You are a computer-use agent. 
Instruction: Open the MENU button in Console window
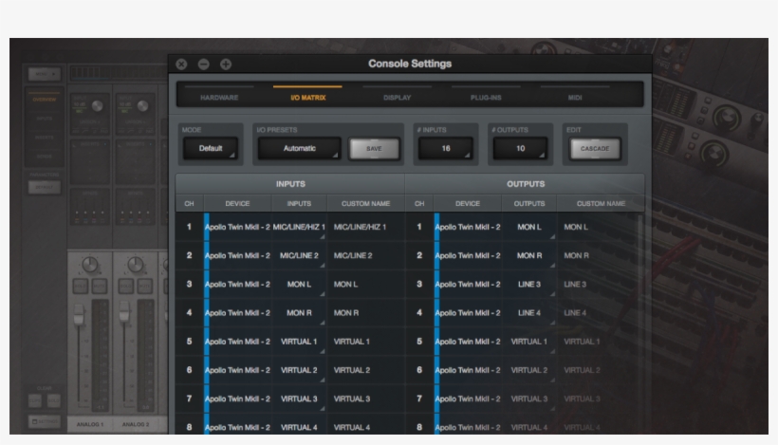point(45,74)
